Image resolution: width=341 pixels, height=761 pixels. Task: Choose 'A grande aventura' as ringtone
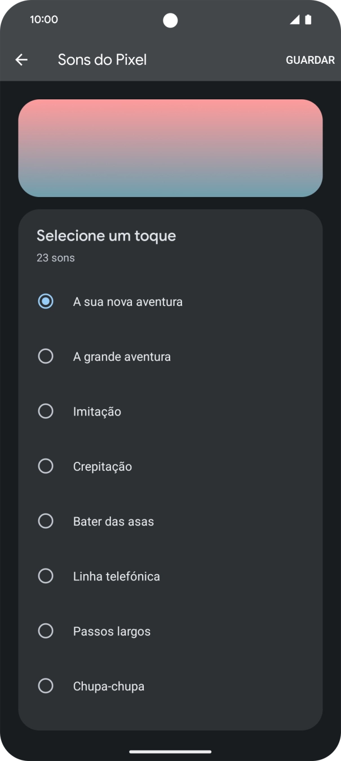pos(46,356)
